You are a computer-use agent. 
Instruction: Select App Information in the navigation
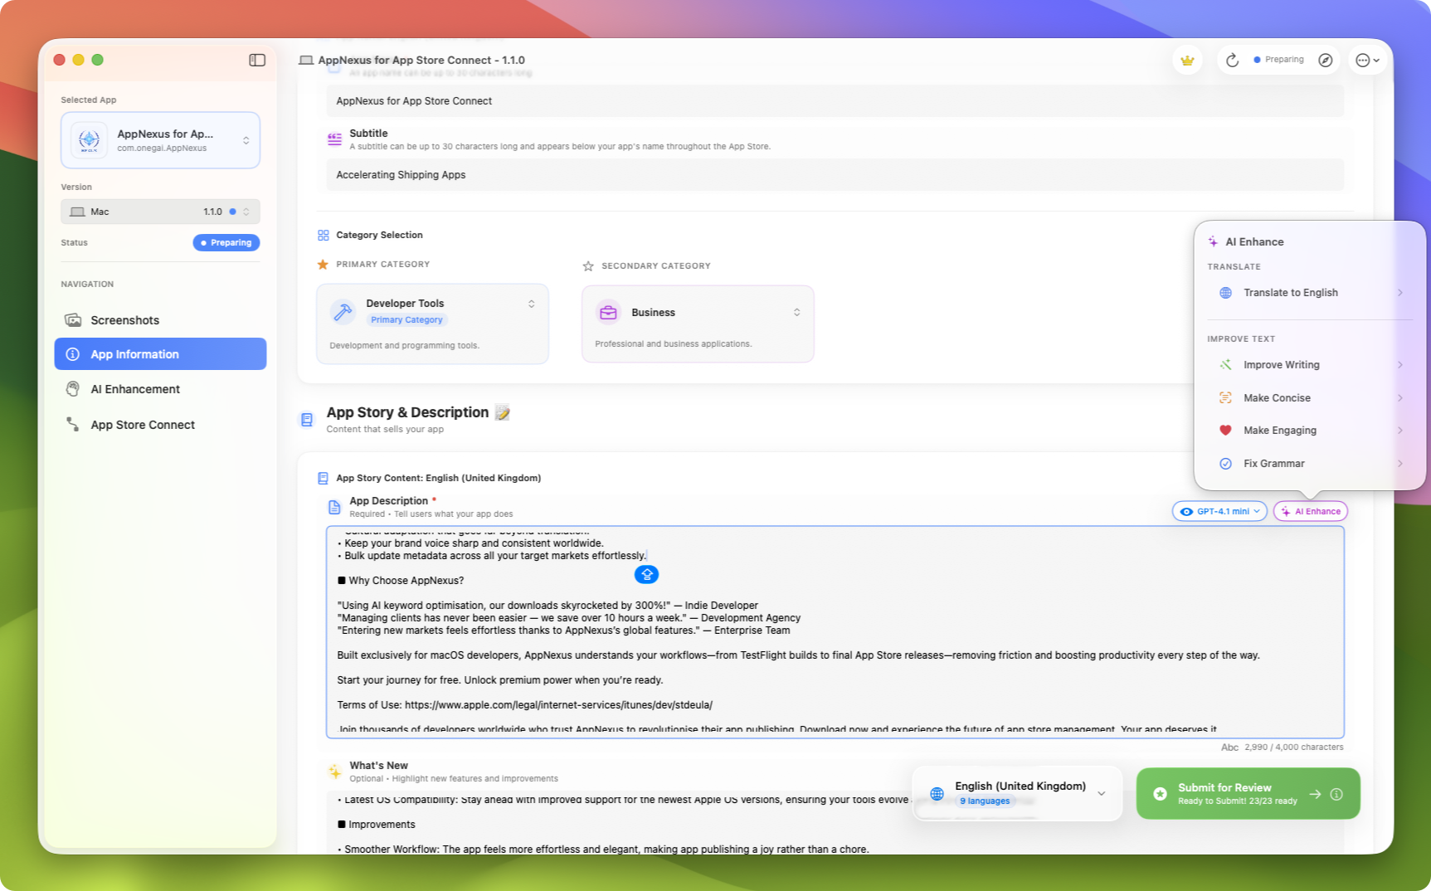coord(135,353)
